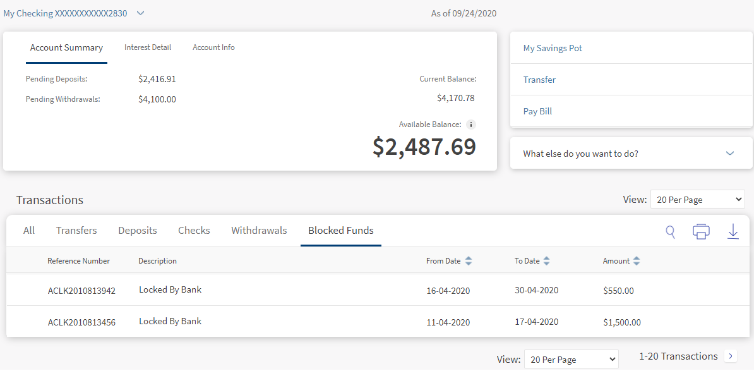Expand What else do you want to do
The image size is (754, 371).
pyautogui.click(x=730, y=154)
